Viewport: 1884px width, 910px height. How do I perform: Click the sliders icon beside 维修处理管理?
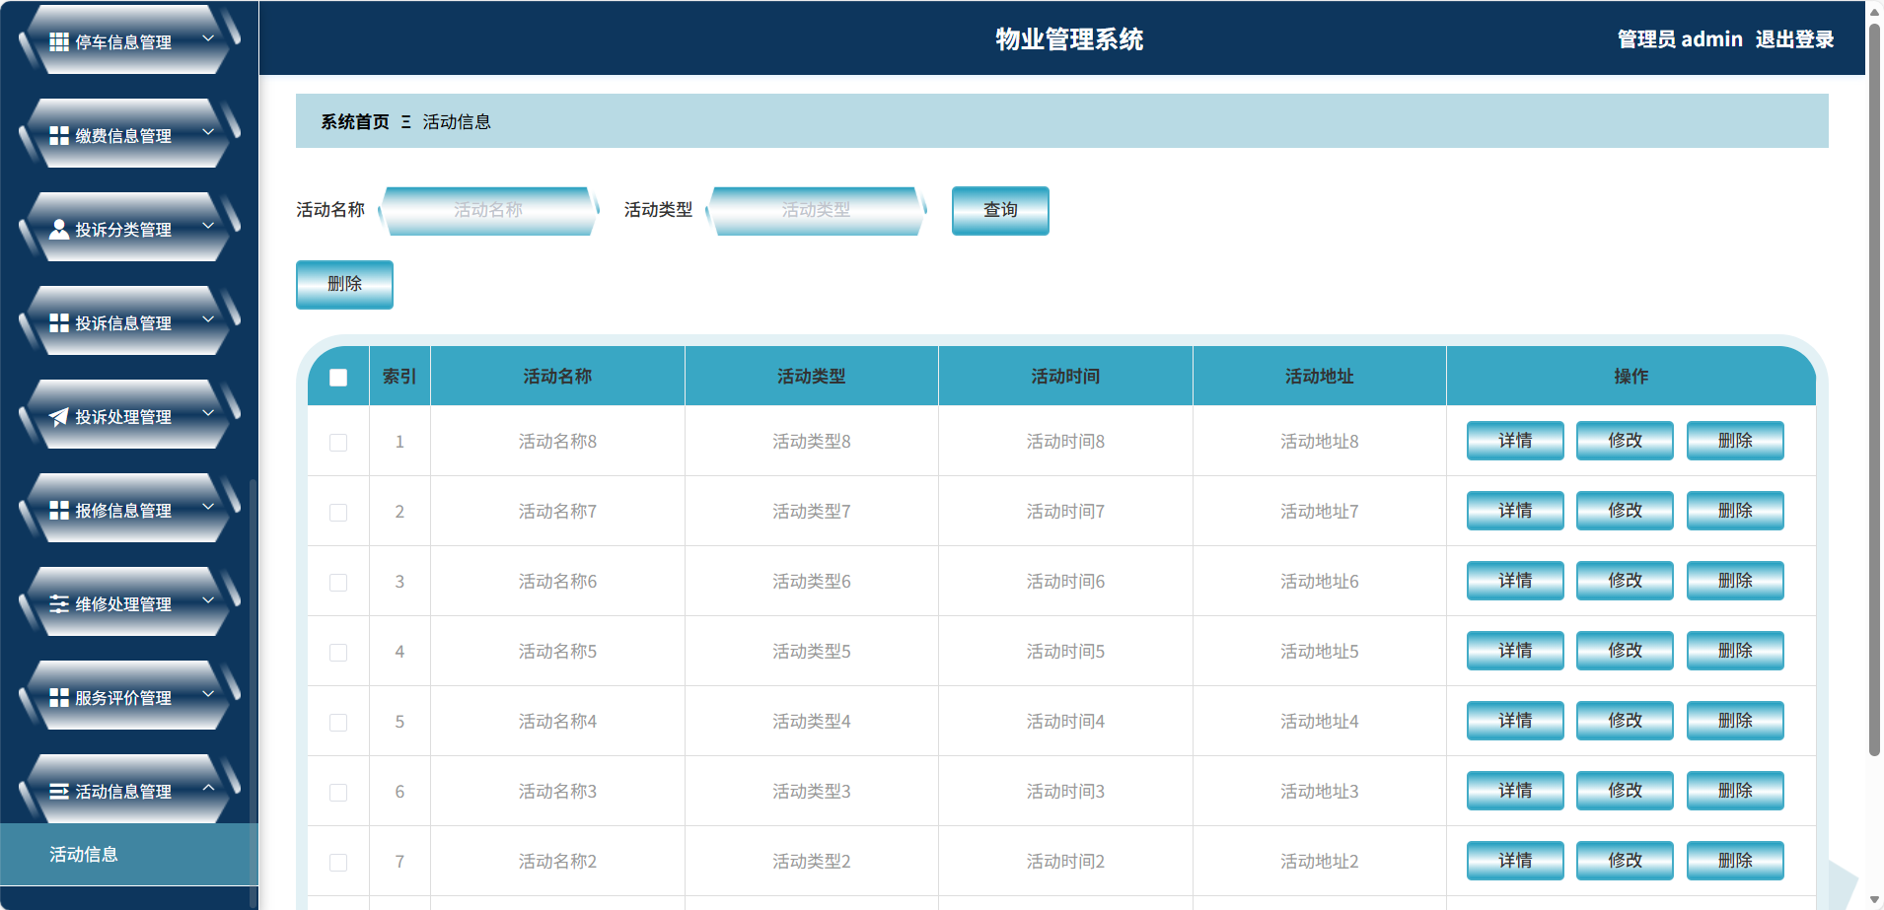pyautogui.click(x=59, y=603)
